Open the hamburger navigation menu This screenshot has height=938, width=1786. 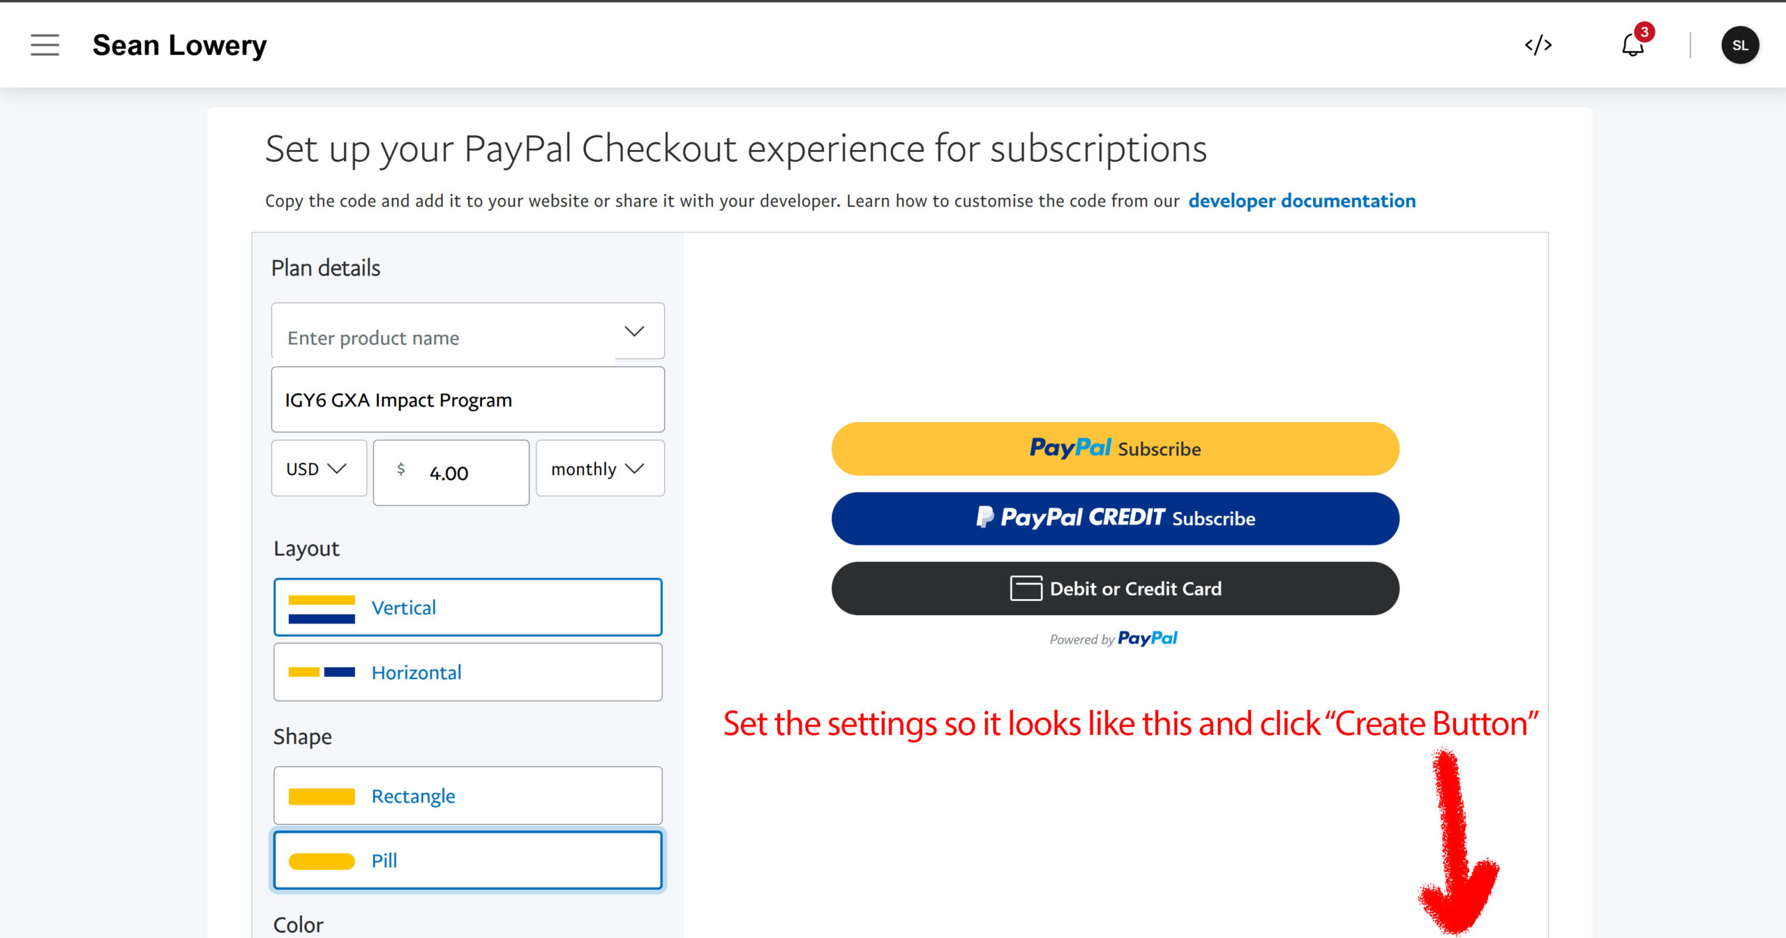point(45,45)
